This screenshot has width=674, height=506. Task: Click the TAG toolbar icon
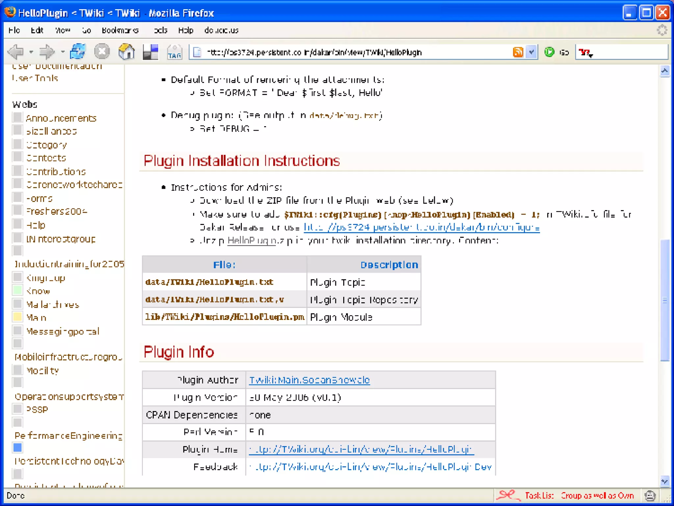174,52
